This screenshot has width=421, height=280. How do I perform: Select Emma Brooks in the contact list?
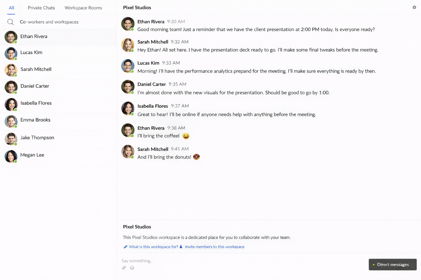tap(35, 120)
